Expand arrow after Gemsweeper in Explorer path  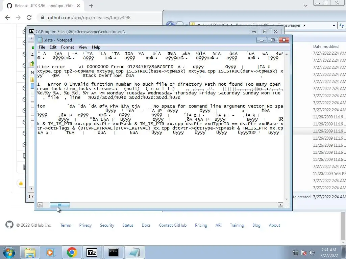pyautogui.click(x=304, y=25)
